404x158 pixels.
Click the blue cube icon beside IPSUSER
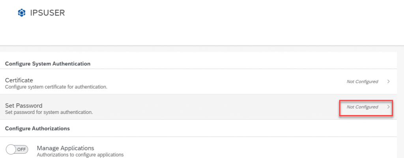tap(22, 13)
